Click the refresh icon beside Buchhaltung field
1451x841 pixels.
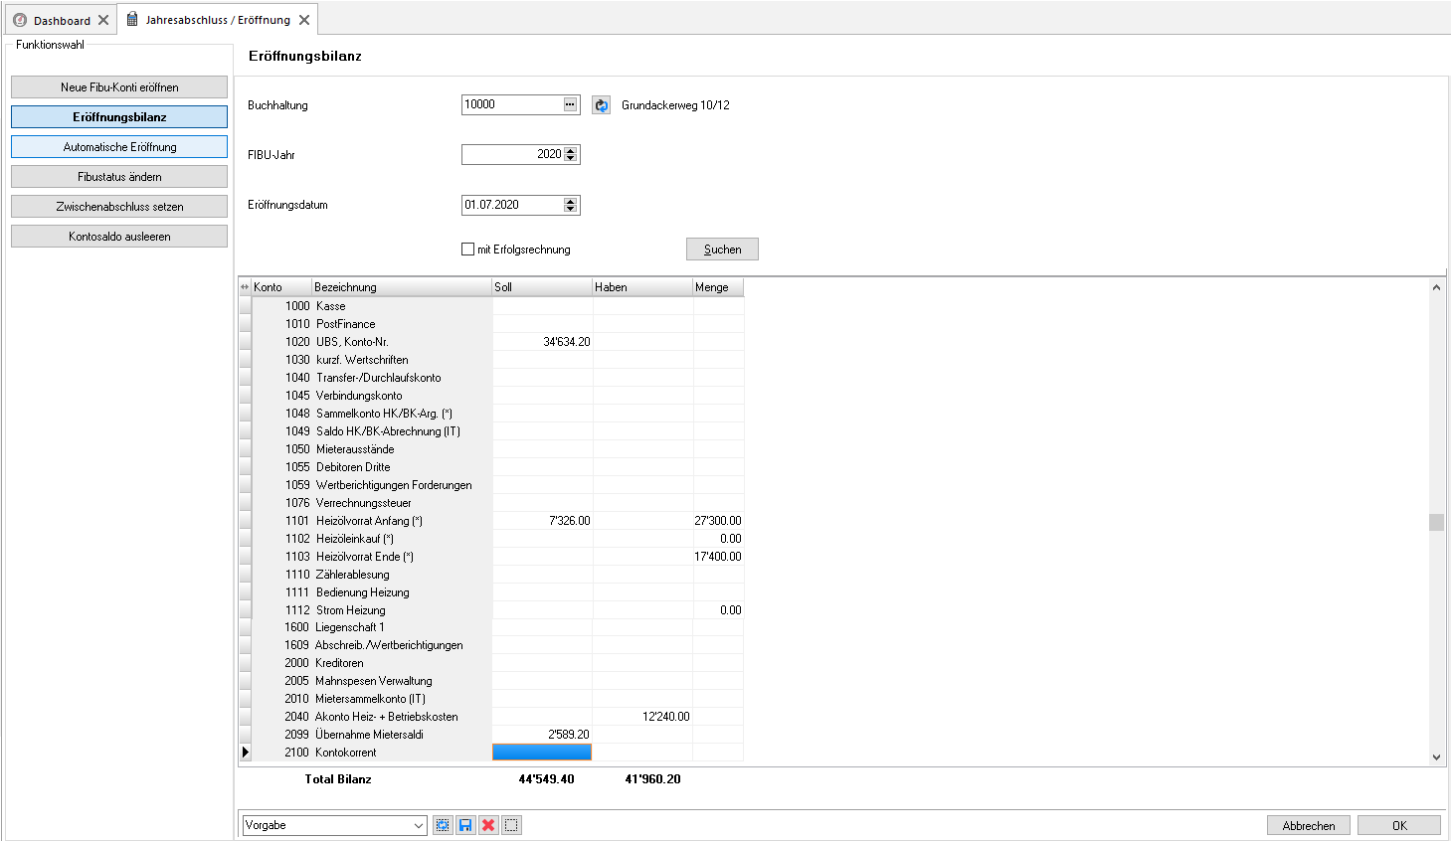601,105
